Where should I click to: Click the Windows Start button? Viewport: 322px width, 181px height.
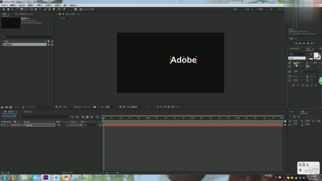[x=5, y=178]
